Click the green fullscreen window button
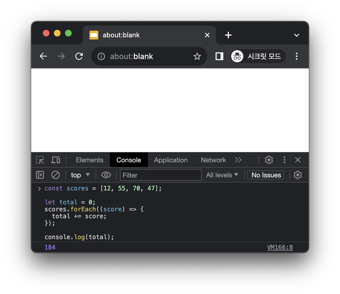Screen dimensions: 340x294 [x=68, y=33]
